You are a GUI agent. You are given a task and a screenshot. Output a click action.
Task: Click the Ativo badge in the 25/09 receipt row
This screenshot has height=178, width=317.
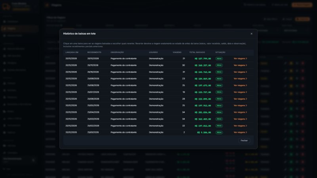(x=219, y=79)
